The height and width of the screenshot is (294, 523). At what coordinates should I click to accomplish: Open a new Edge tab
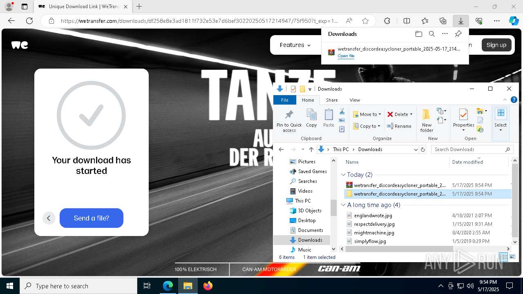pyautogui.click(x=139, y=7)
